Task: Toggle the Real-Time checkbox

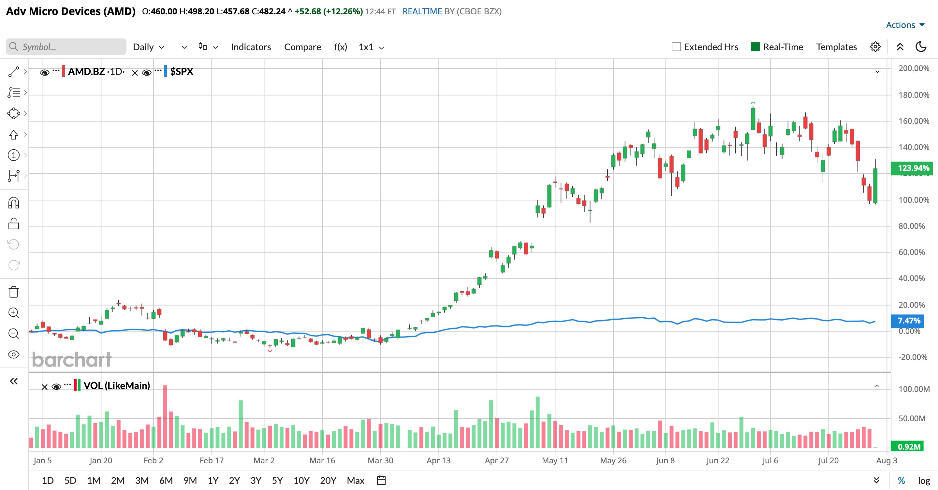Action: point(755,47)
